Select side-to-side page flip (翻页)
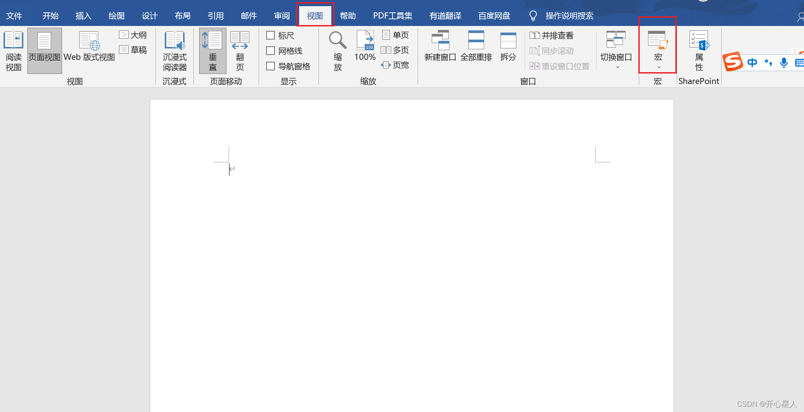This screenshot has height=412, width=804. coord(240,51)
